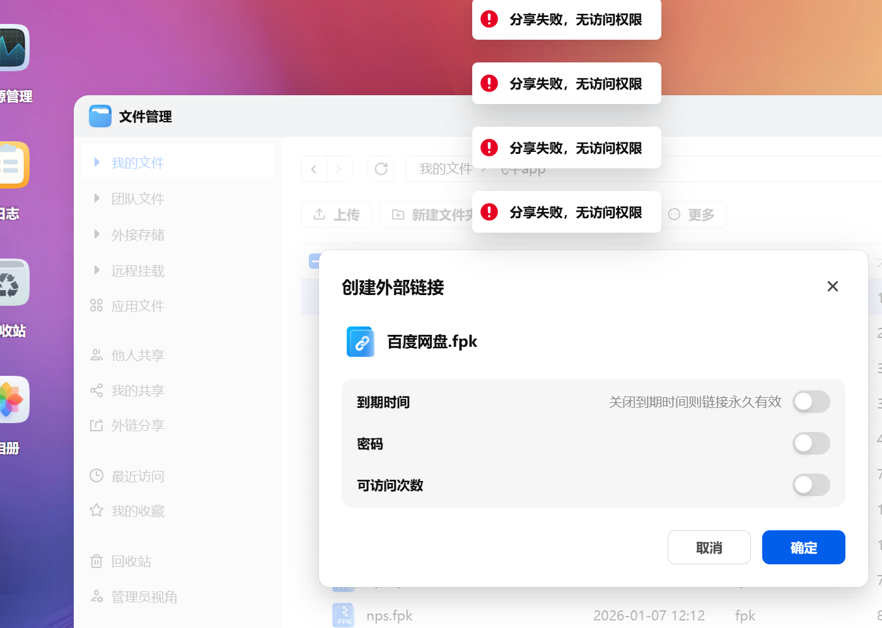Select the 回收站 trash icon in sidebar
The image size is (882, 628).
[x=96, y=561]
